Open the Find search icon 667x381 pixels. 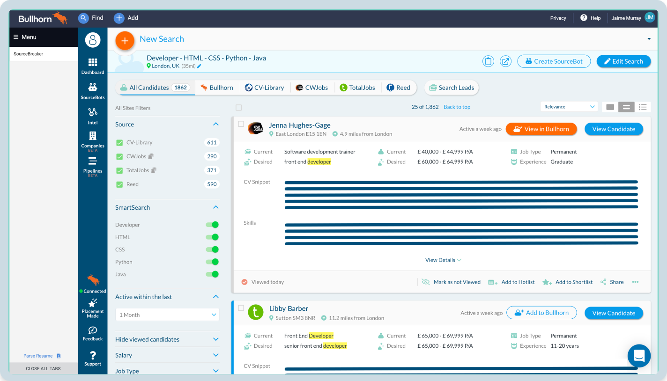coord(83,18)
